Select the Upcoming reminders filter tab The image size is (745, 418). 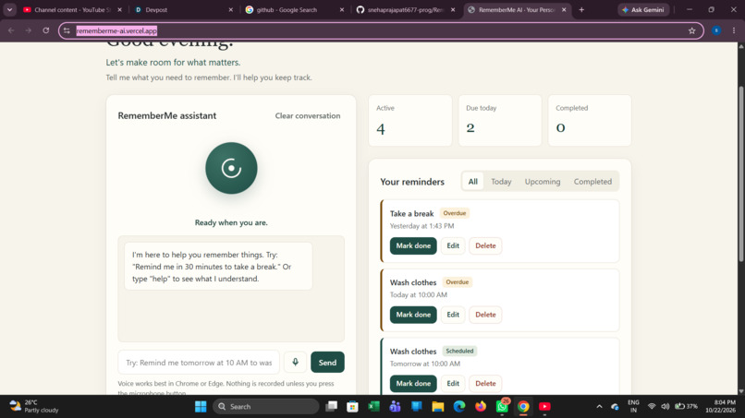tap(543, 181)
